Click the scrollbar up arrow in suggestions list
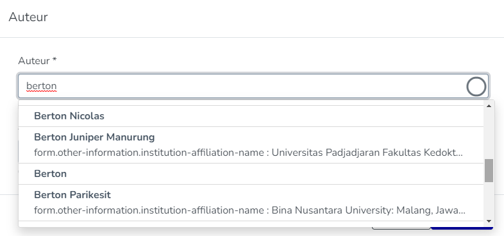 pyautogui.click(x=489, y=106)
